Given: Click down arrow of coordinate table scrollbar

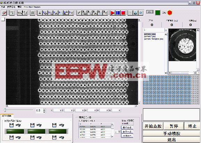Looking at the screenshot, I should pyautogui.click(x=112, y=136).
